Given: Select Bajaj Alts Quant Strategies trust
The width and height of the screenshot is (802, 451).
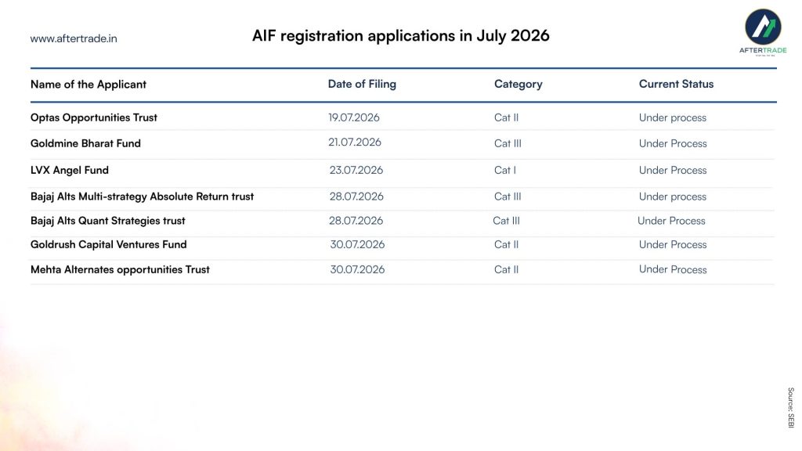Looking at the screenshot, I should 108,221.
